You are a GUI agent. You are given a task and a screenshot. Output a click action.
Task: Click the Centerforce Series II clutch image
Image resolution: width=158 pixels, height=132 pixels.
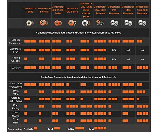coord(44,23)
